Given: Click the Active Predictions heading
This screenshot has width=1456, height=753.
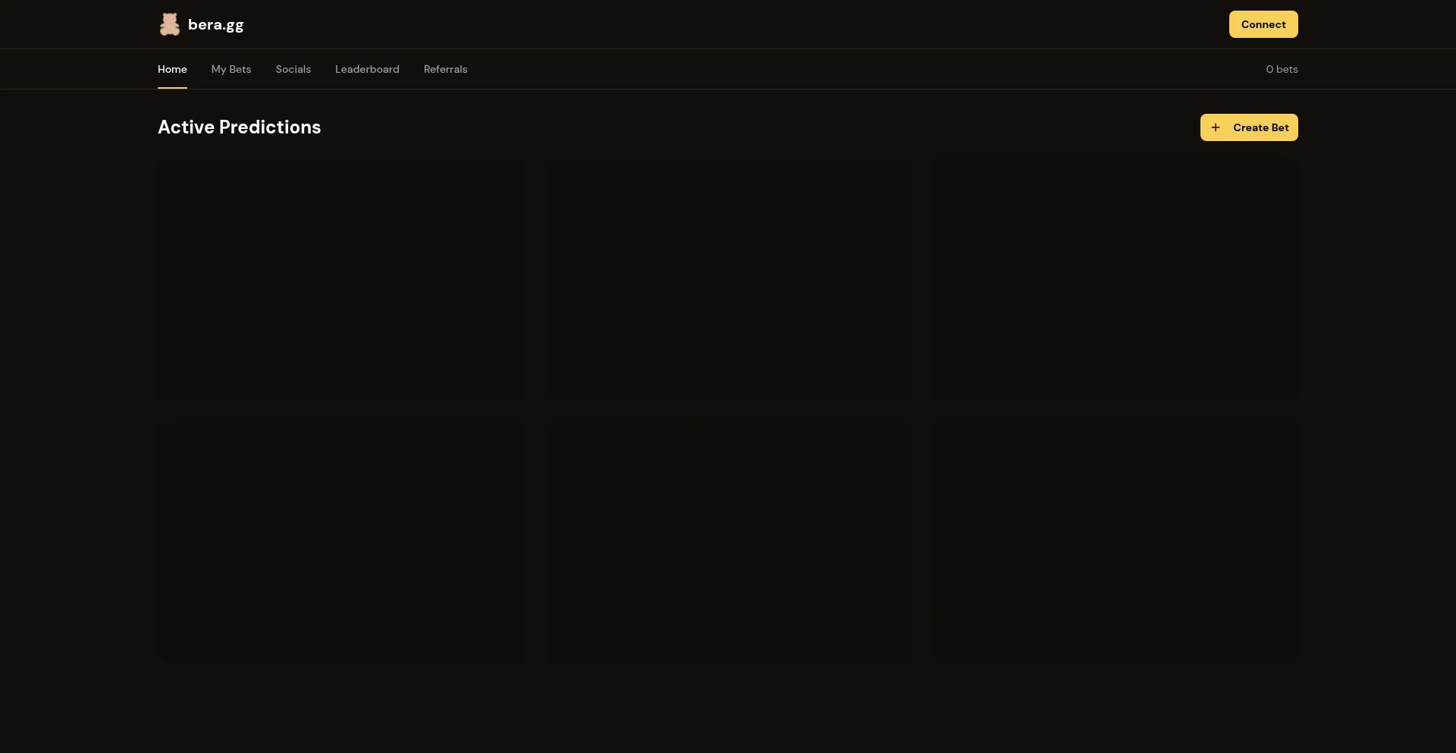Looking at the screenshot, I should click(239, 127).
